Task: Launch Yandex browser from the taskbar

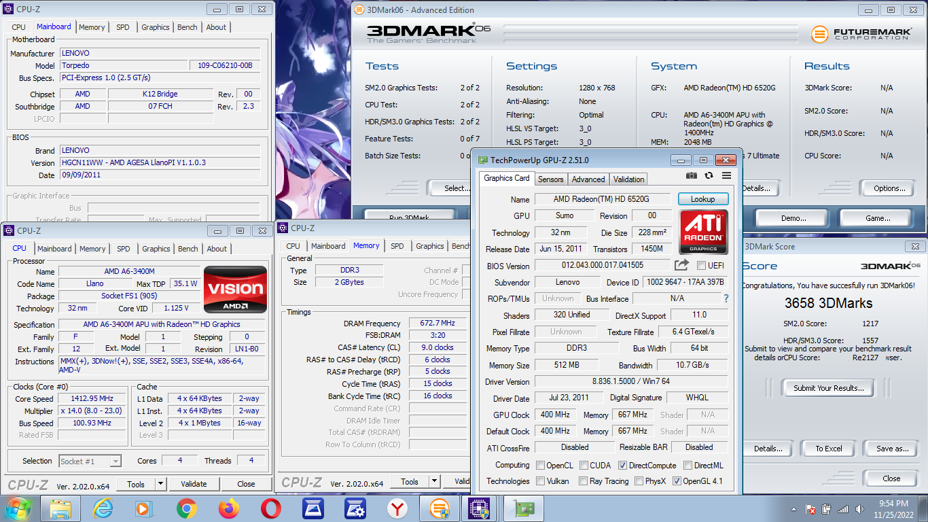Action: 397,508
